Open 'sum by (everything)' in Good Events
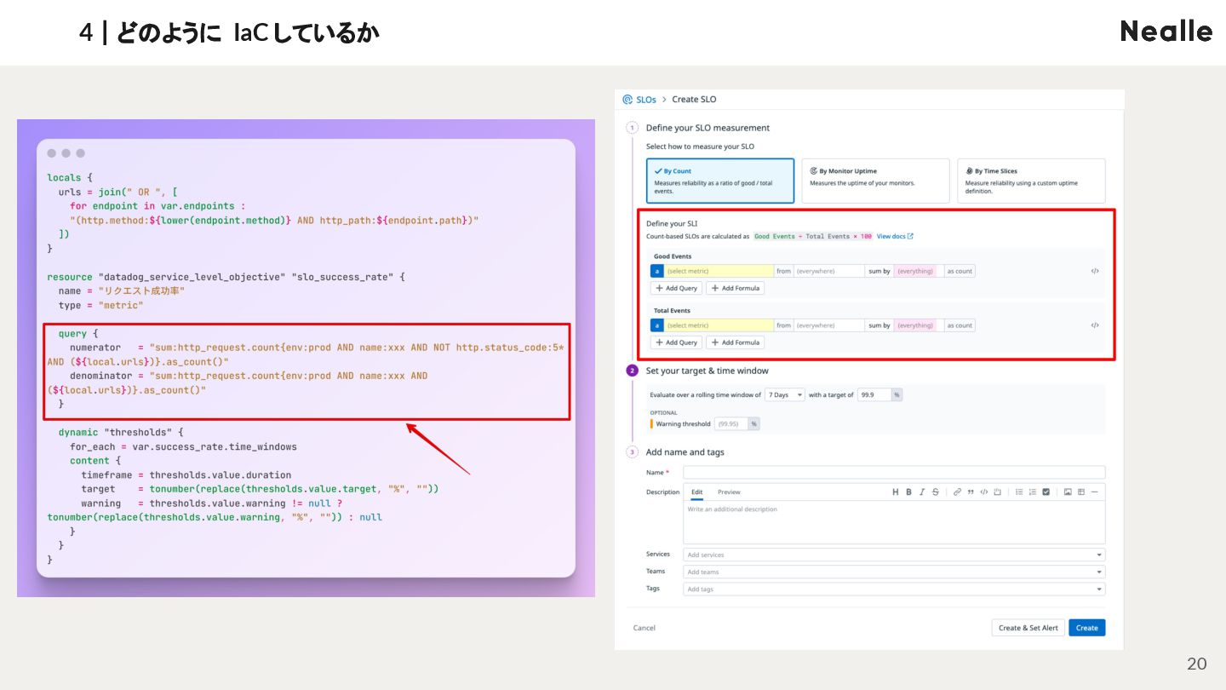Screen dimensions: 1226x690 click(x=919, y=271)
